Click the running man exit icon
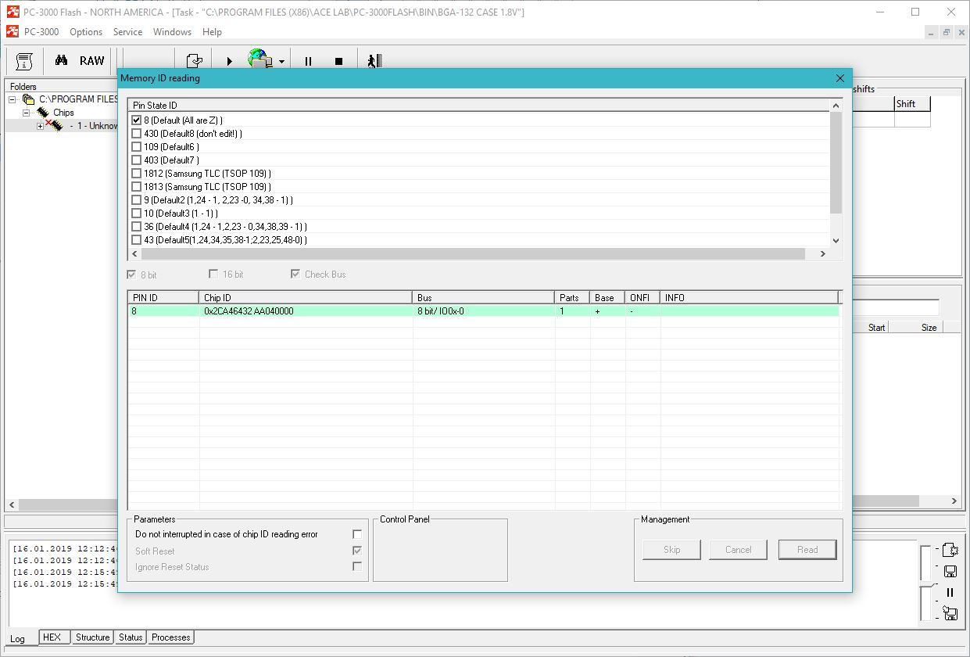The width and height of the screenshot is (970, 657). click(x=374, y=61)
